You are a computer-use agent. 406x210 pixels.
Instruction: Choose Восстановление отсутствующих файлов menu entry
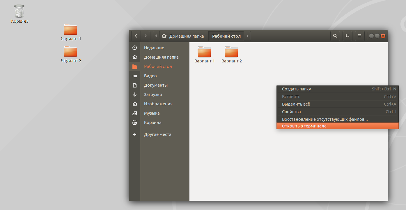tap(337, 119)
